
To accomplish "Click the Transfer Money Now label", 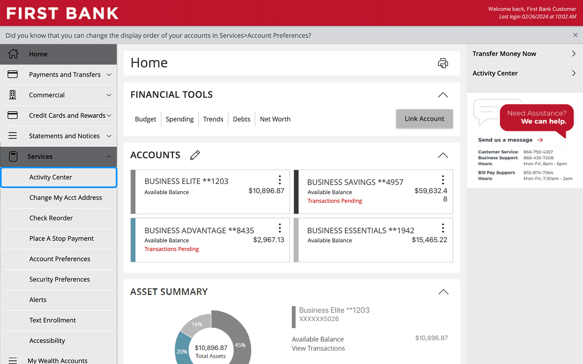I will coord(504,54).
